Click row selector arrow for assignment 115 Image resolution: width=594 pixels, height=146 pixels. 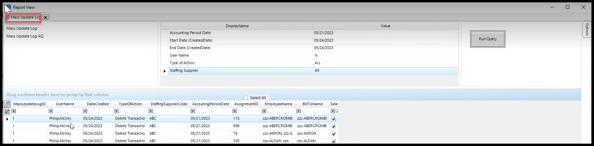(x=7, y=119)
